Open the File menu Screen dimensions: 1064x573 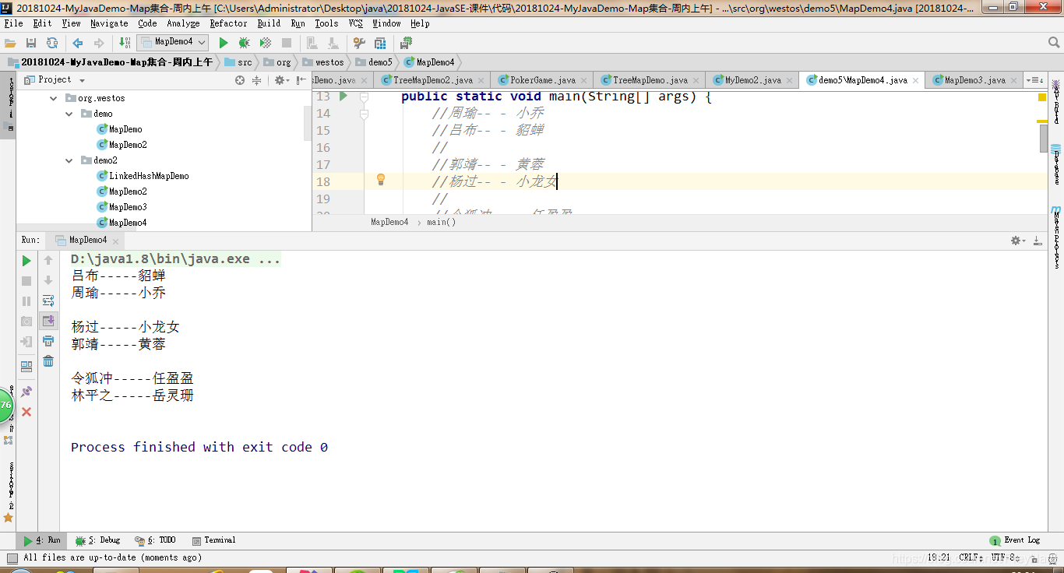13,23
